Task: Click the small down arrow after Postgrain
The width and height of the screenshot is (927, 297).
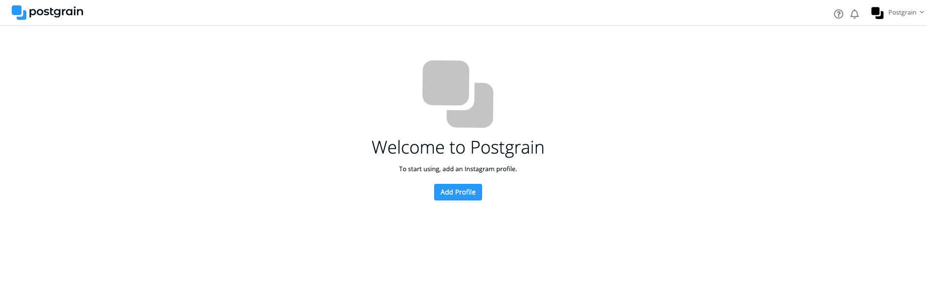Action: [922, 13]
